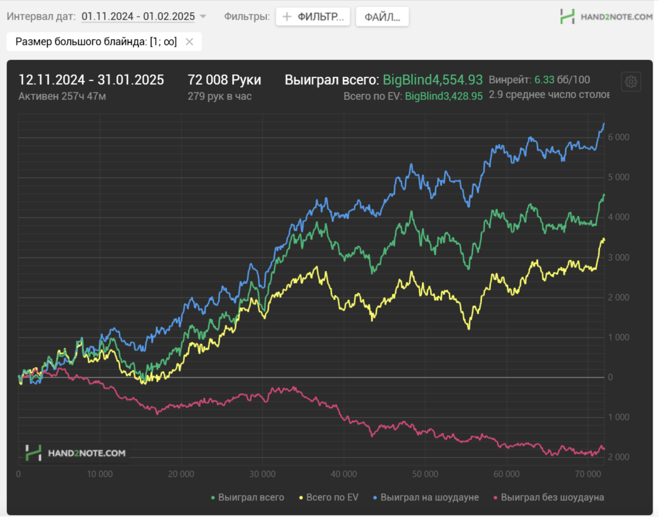Open chart settings gear icon
This screenshot has height=517, width=659.
[x=631, y=82]
